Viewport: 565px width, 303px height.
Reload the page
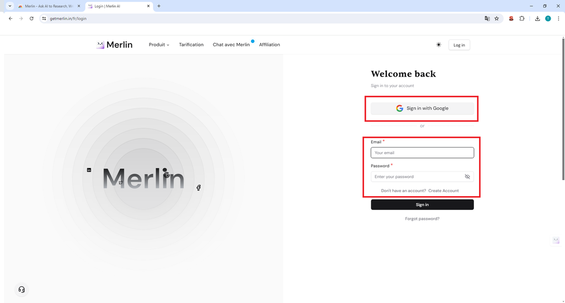pyautogui.click(x=31, y=18)
